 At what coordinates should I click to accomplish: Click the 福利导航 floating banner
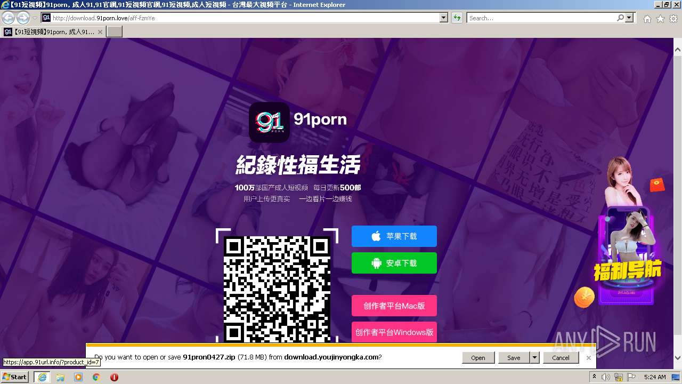point(628,256)
